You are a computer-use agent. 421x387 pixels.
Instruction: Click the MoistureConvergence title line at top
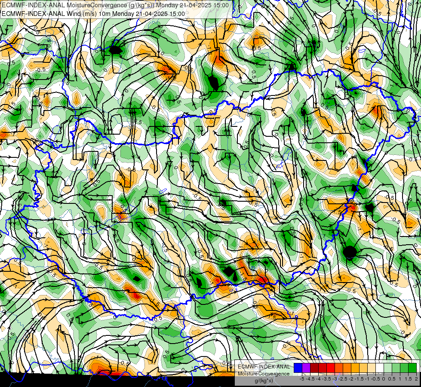115,5
